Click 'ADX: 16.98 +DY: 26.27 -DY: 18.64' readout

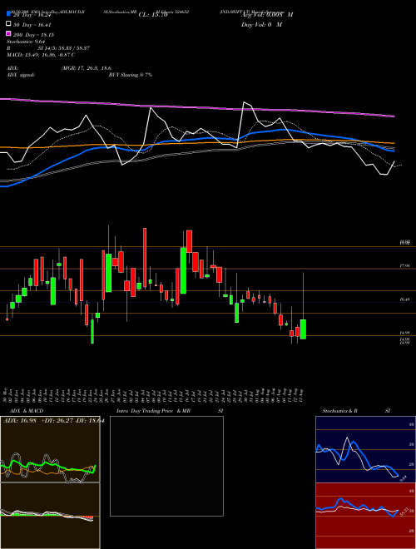pos(53,421)
